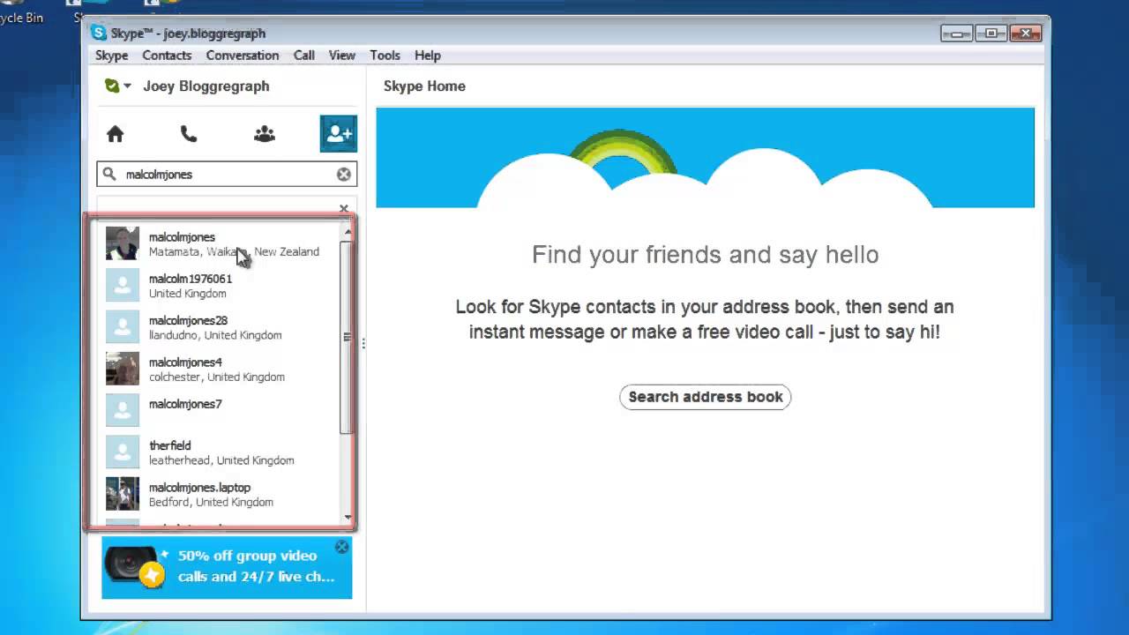Open the Contacts menu

(167, 56)
